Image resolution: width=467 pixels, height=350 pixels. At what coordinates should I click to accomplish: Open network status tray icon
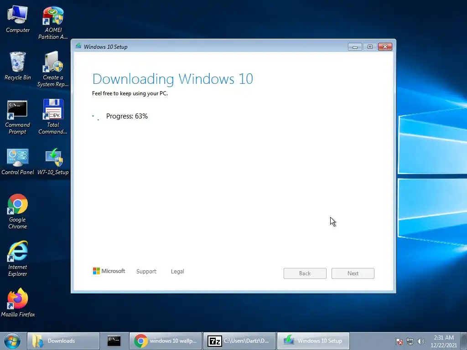(410, 341)
